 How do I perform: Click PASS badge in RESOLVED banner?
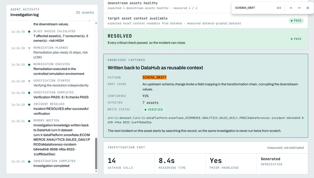tap(296, 39)
